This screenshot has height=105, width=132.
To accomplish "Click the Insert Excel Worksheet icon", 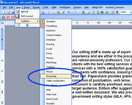I will click(97, 12).
